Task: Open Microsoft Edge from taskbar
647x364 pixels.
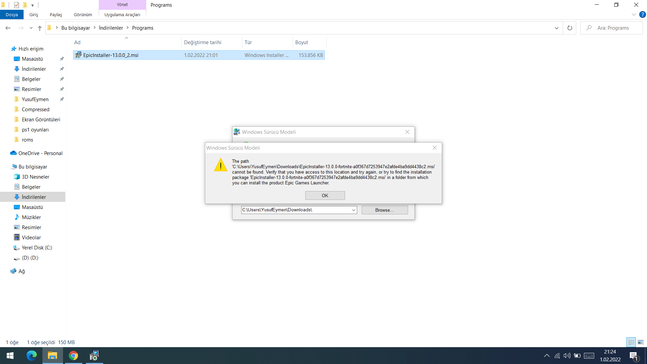Action: coord(31,356)
